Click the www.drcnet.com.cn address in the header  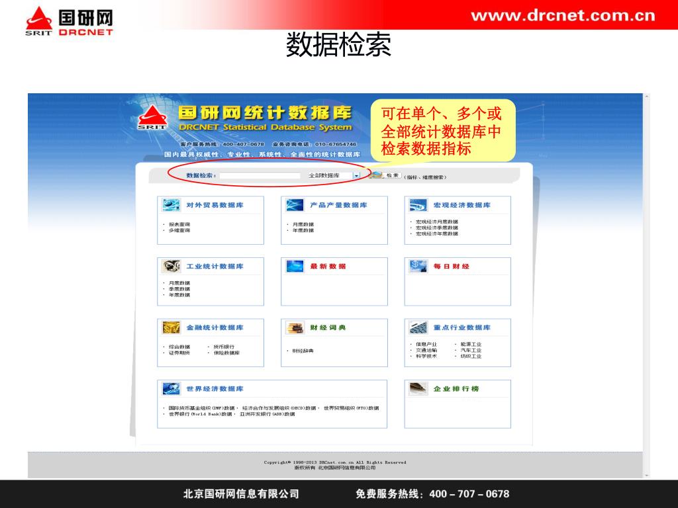tap(563, 16)
